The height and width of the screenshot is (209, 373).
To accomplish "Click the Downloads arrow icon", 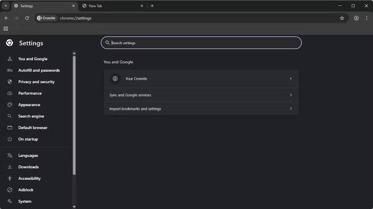I will pos(9,167).
